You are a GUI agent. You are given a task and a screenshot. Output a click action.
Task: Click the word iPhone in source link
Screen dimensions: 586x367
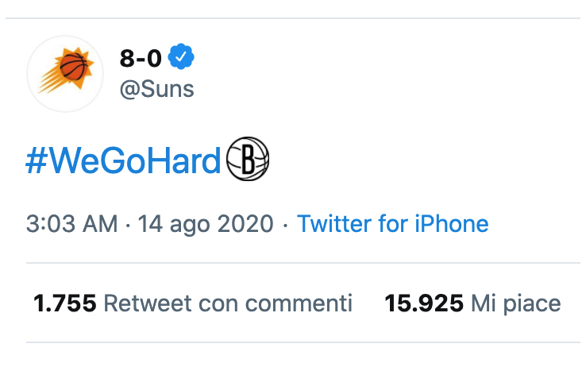coord(452,224)
